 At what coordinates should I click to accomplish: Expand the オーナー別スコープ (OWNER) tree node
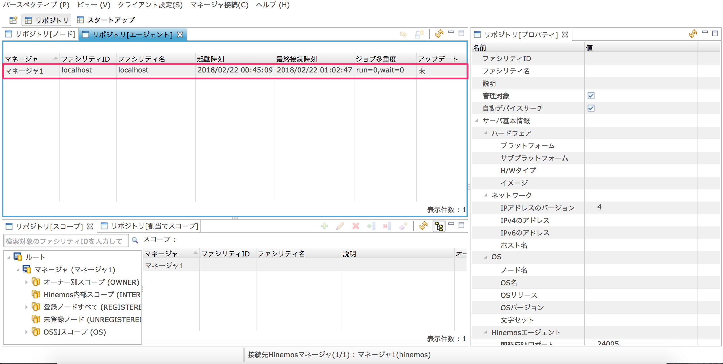[26, 282]
